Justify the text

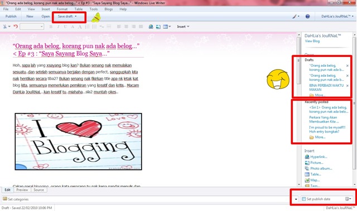tap(141, 27)
